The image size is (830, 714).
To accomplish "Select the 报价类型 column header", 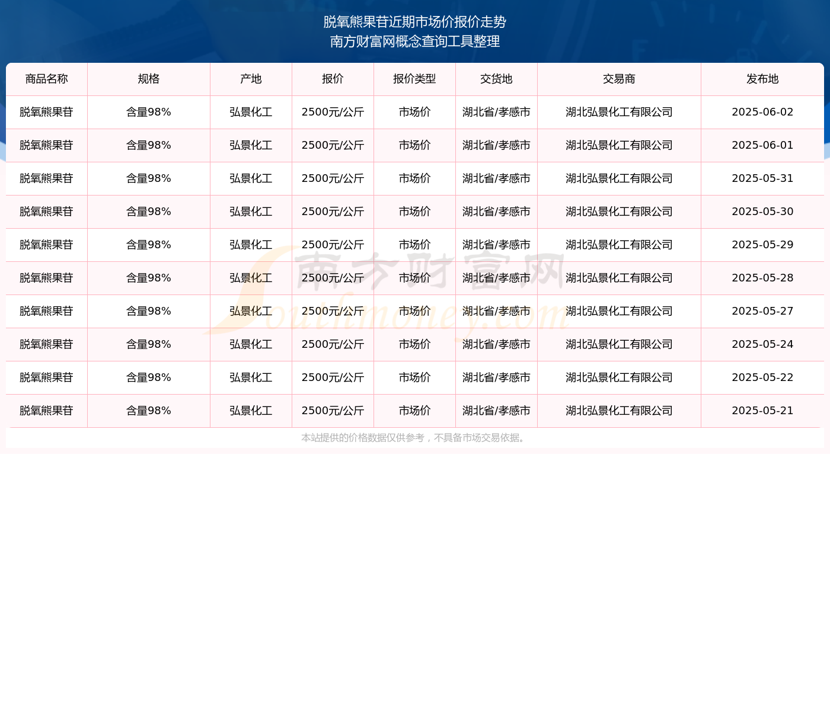I will coord(415,79).
